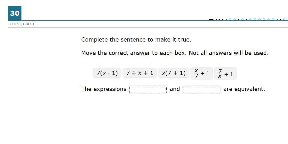
Task: Click the second empty answer box after 'and'
Action: click(201, 90)
